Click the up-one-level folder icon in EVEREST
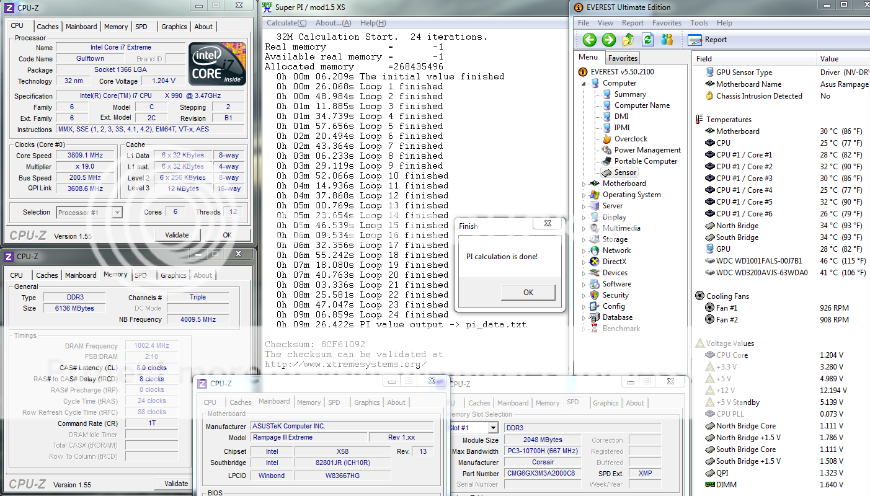The image size is (870, 496). pos(628,40)
